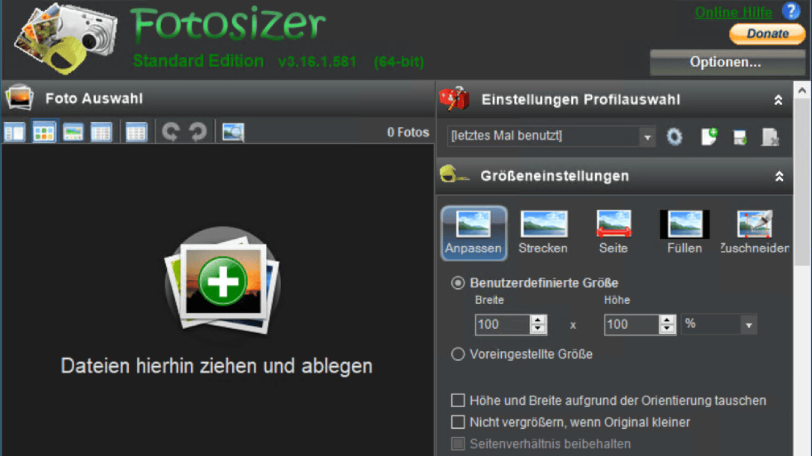Image resolution: width=812 pixels, height=456 pixels.
Task: Open the percentage unit dropdown
Action: 750,324
